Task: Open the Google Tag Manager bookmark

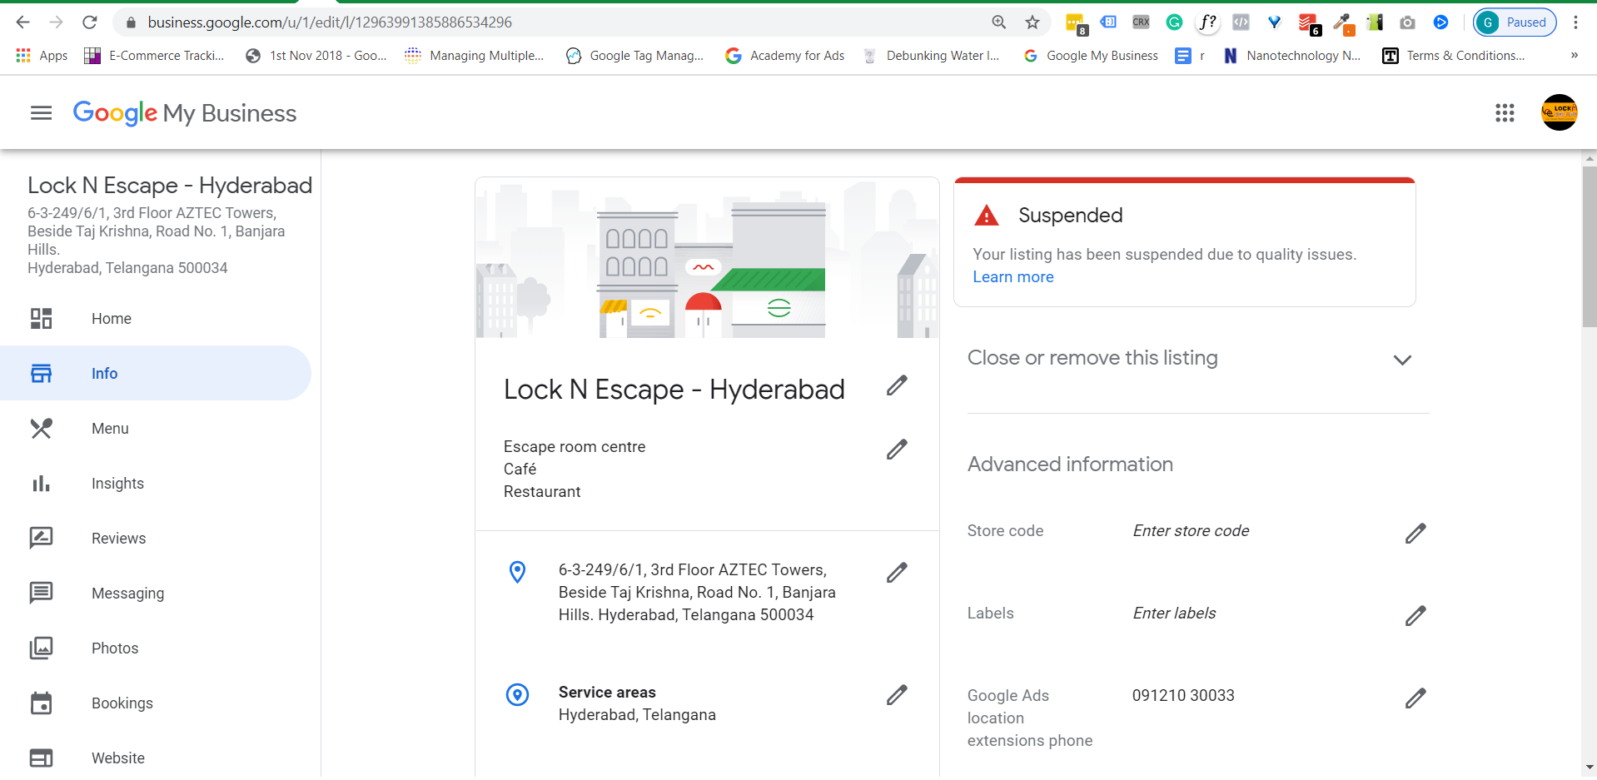Action: (634, 56)
